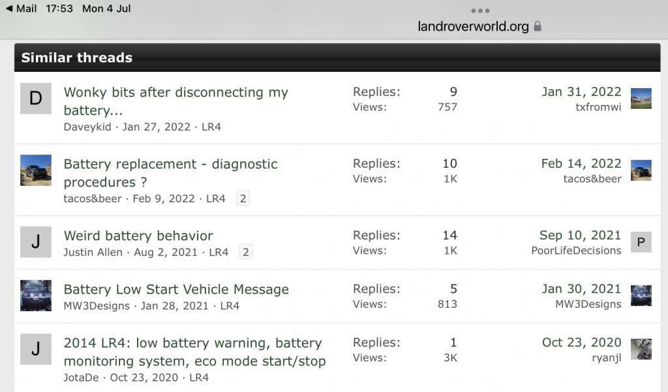
Task: Go to page 2 of Weird battery thread
Action: tap(246, 252)
